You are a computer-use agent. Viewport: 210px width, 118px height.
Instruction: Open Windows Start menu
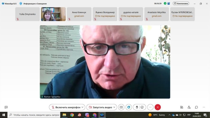coord(4,115)
